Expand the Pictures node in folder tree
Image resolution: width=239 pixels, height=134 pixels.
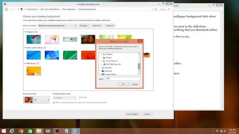click(x=102, y=54)
